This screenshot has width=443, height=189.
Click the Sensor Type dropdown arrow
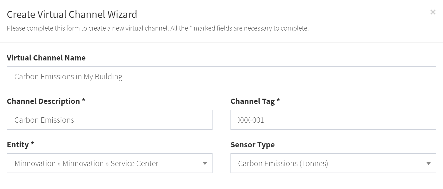pos(429,163)
